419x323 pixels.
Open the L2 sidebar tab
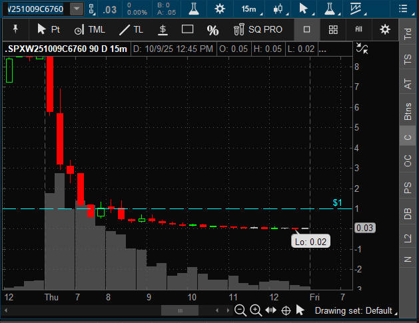coord(408,236)
